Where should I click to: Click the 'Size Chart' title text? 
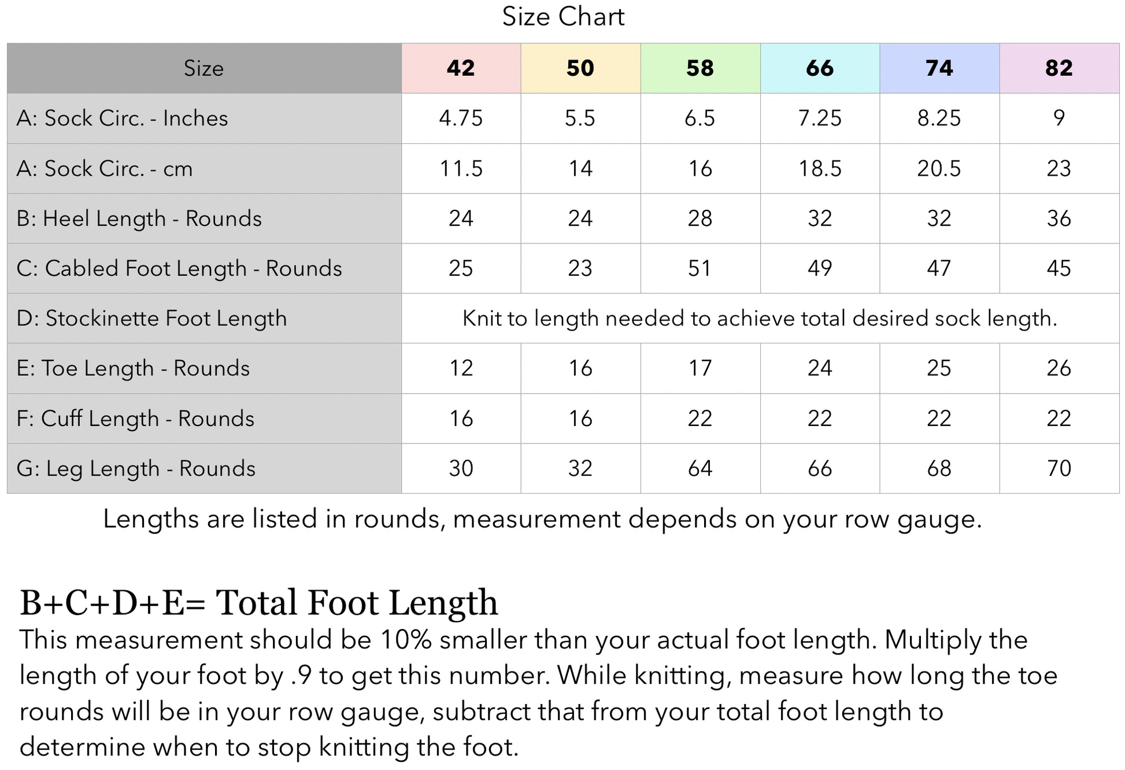(x=563, y=17)
